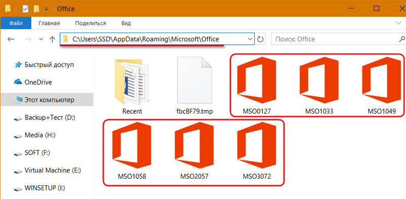The width and height of the screenshot is (406, 199).
Task: Expand the ribbon with chevron
Action: (x=398, y=23)
